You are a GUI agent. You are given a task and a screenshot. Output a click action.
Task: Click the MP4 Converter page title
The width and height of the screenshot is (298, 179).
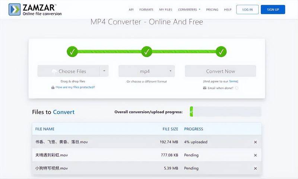coord(147,22)
